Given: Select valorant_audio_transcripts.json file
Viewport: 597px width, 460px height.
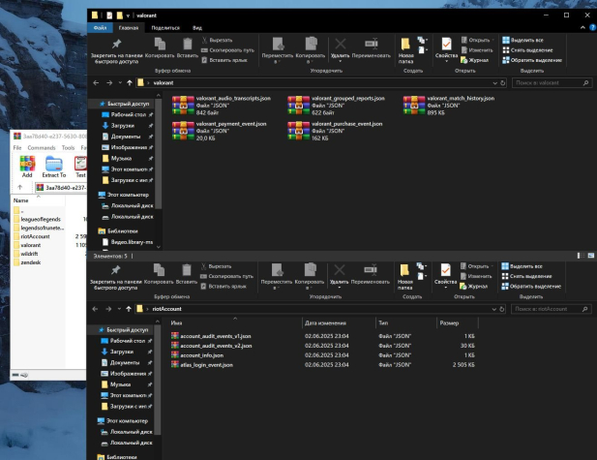Looking at the screenshot, I should [x=222, y=106].
